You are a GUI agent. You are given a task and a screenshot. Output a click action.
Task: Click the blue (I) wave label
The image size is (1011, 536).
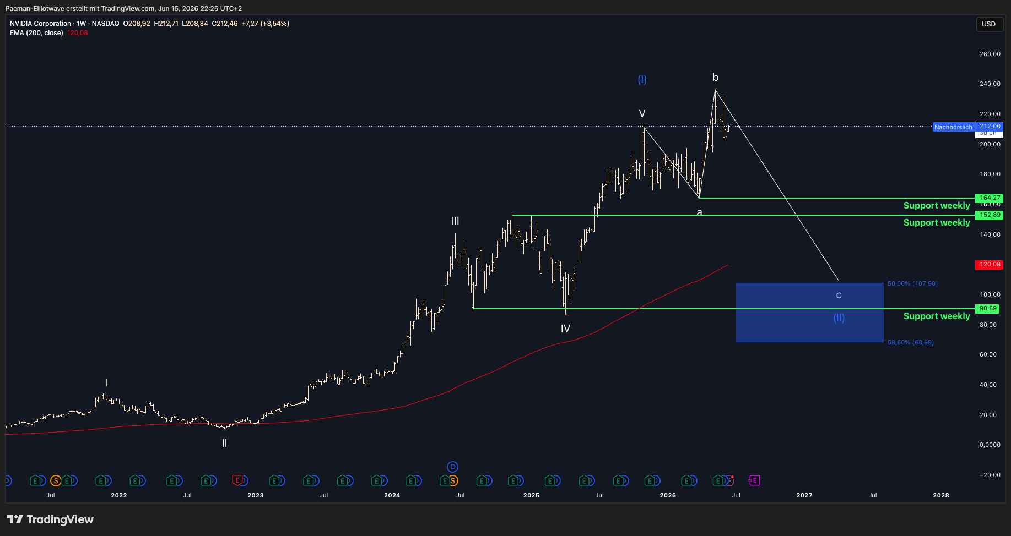pos(642,79)
